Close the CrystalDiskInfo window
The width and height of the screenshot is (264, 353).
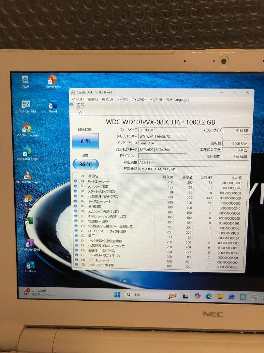coord(248,93)
